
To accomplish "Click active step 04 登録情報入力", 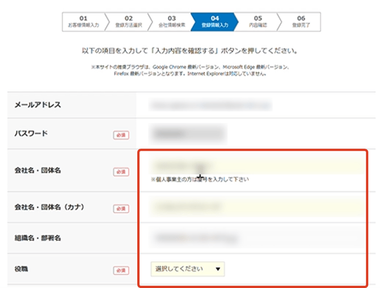I will point(214,22).
